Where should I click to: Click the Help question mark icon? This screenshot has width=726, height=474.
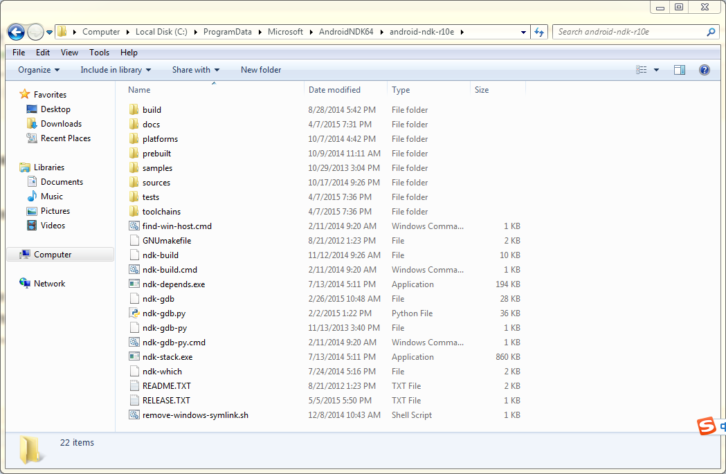pyautogui.click(x=704, y=70)
